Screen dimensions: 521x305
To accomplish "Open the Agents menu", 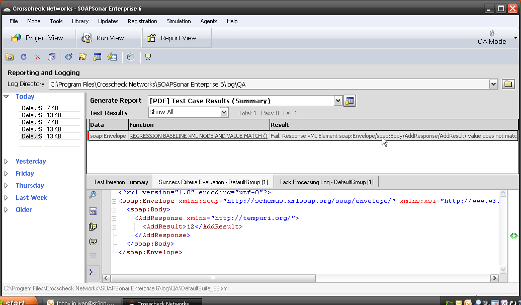I will click(x=209, y=21).
